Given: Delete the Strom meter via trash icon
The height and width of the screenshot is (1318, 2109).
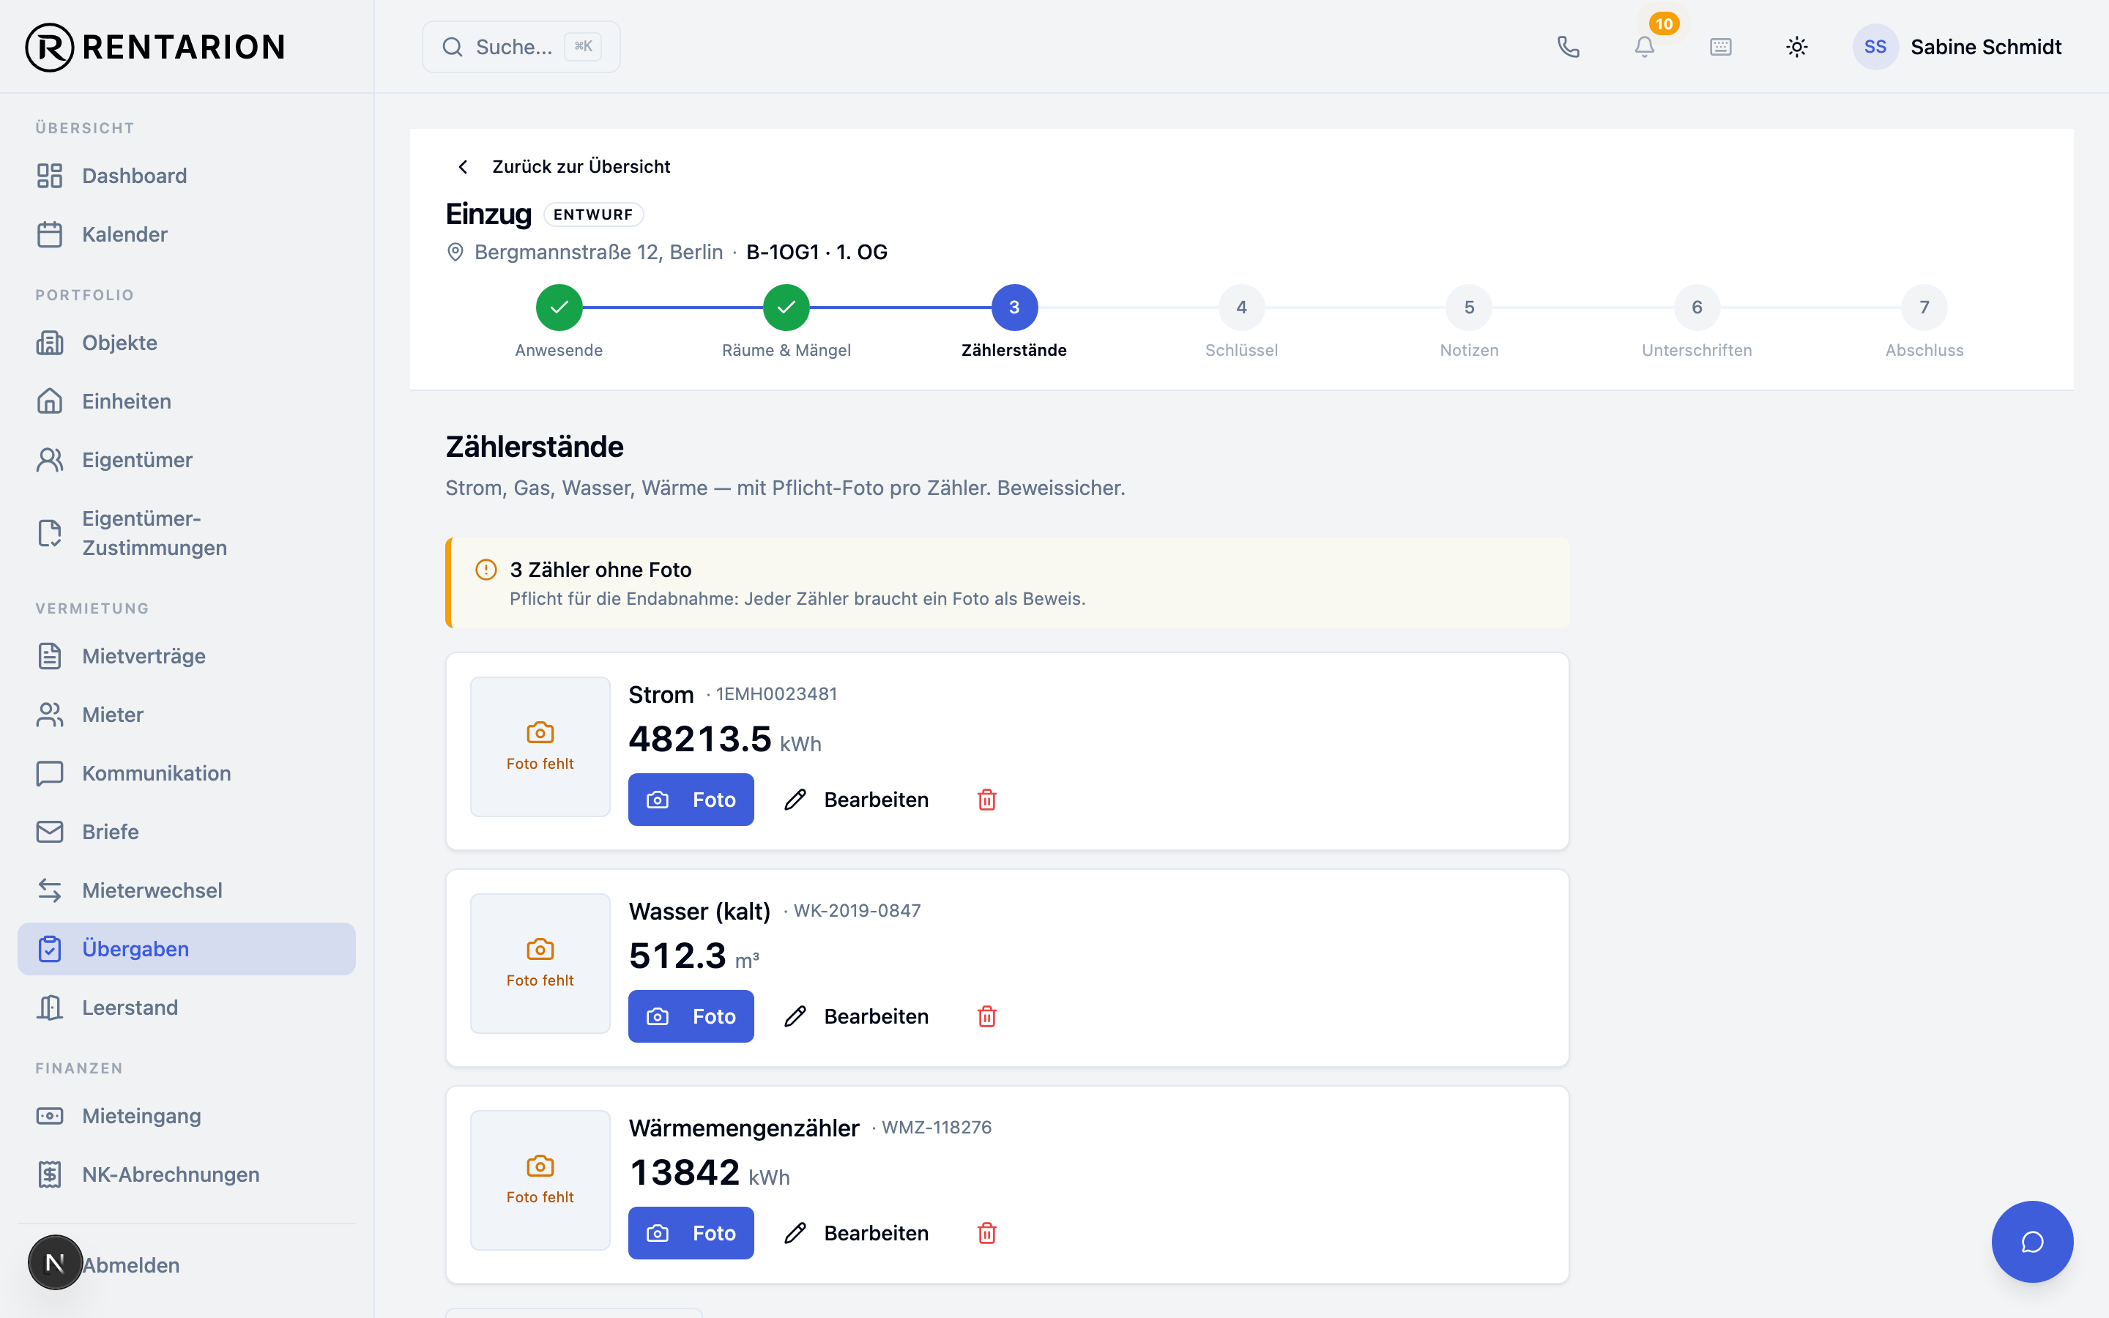Looking at the screenshot, I should (986, 800).
